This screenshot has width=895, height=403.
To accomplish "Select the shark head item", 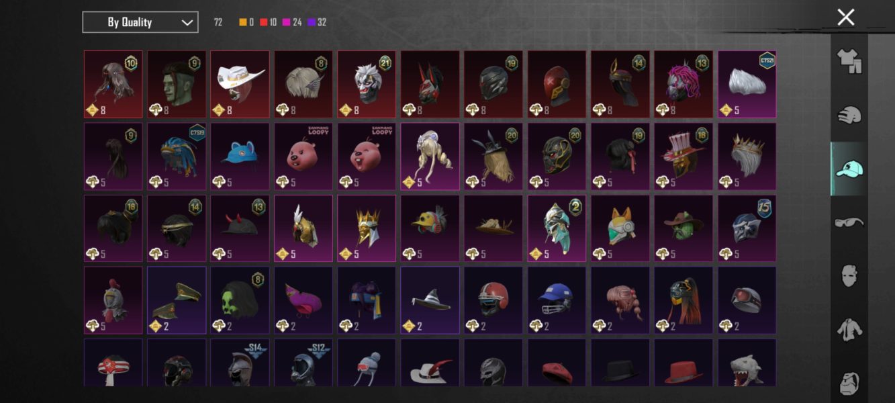I will [x=747, y=363].
